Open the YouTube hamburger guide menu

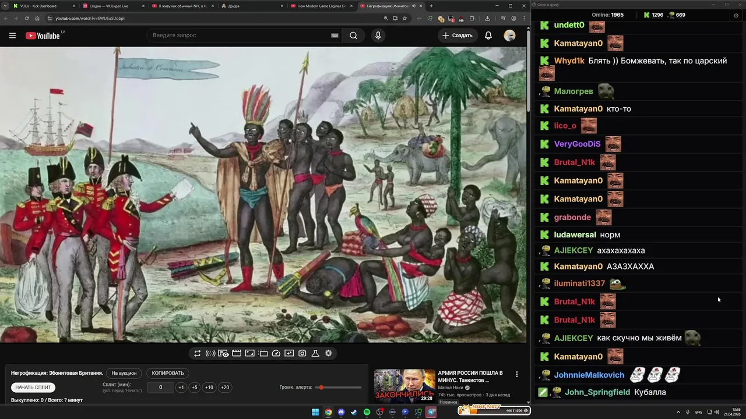[x=12, y=35]
